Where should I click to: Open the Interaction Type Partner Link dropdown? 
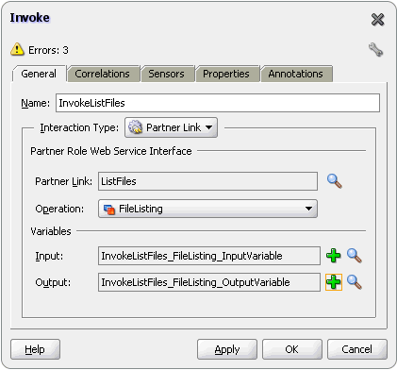(x=171, y=127)
